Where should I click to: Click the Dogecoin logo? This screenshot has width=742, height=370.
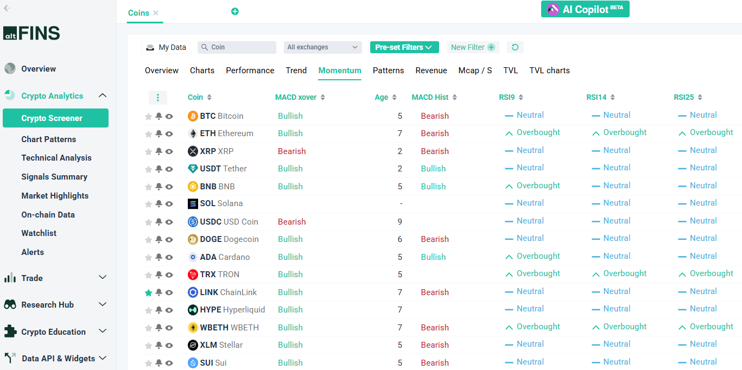tap(193, 239)
